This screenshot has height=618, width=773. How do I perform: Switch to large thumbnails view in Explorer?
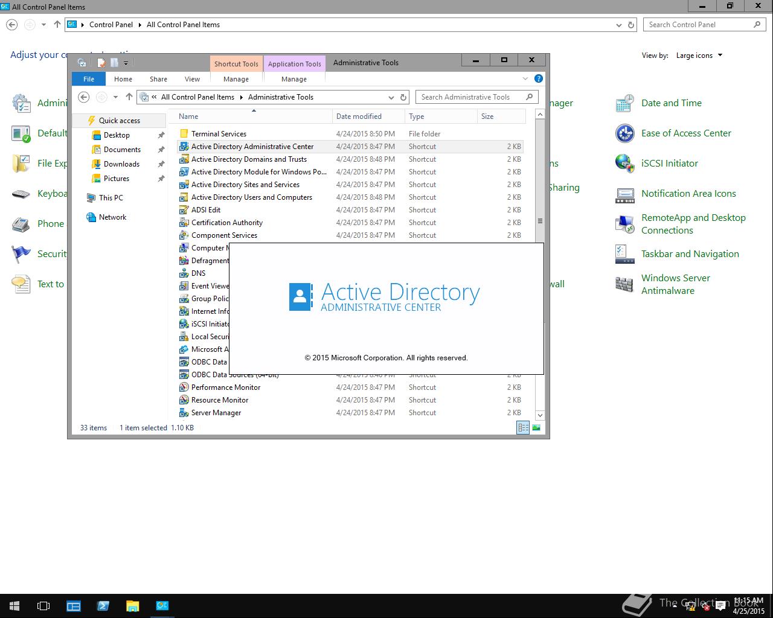[x=536, y=428]
